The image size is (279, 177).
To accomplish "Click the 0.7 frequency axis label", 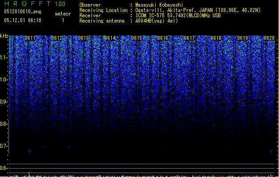I will [4, 146].
